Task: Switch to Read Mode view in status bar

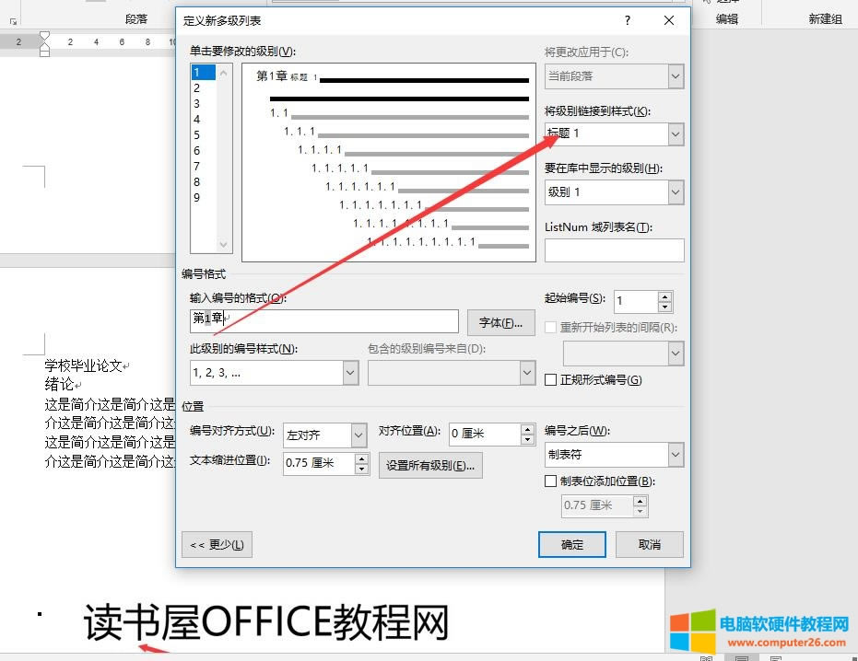Action: [706, 657]
